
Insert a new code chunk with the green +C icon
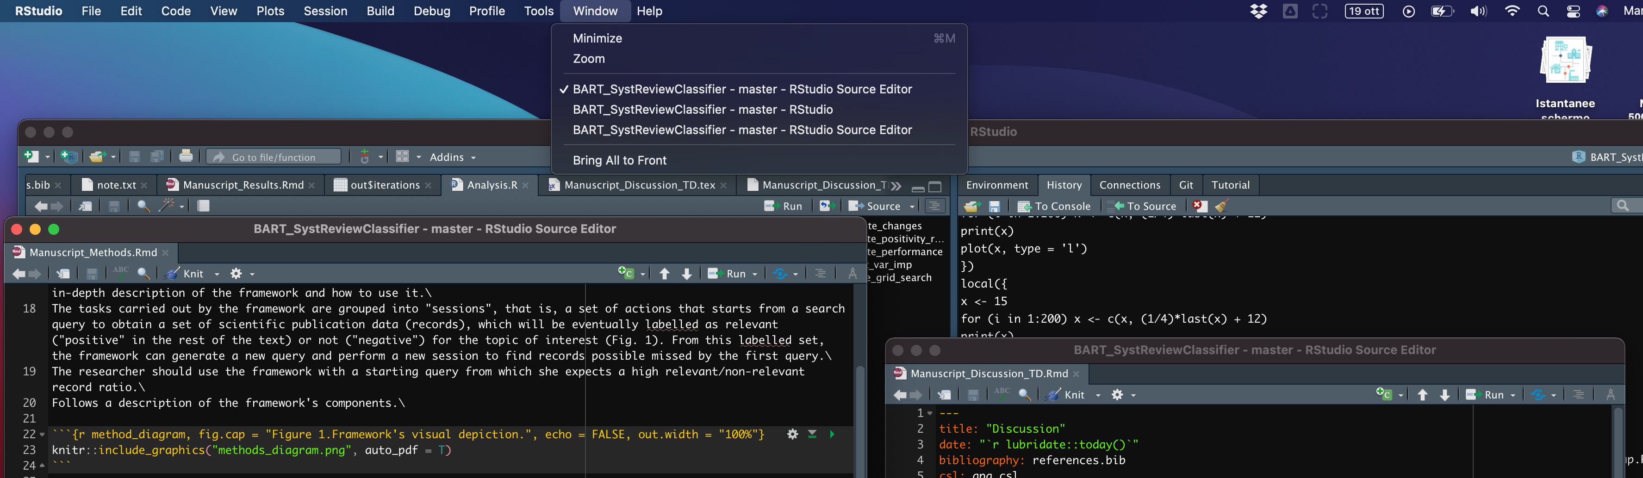626,273
